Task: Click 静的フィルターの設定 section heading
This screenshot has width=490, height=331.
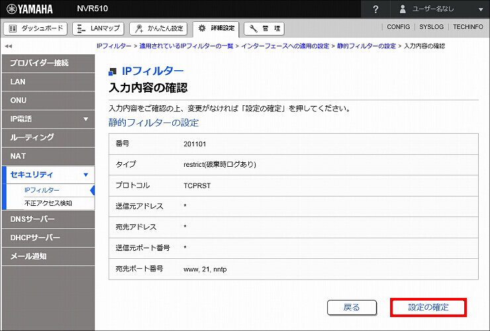Action: click(x=154, y=122)
